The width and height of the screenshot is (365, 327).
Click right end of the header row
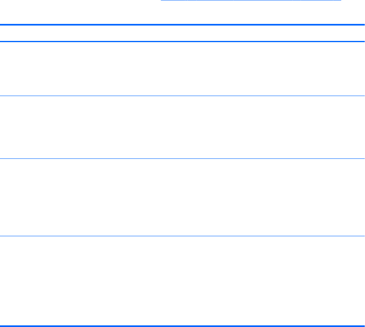tap(357, 33)
